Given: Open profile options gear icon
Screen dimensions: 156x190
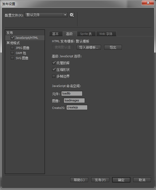Looking at the screenshot, I should coord(72,15).
